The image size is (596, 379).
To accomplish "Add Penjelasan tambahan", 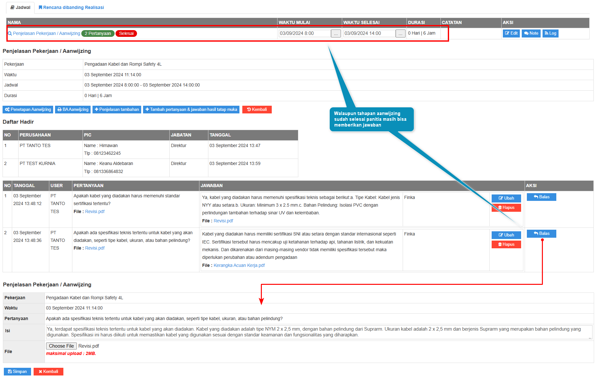I will 117,110.
